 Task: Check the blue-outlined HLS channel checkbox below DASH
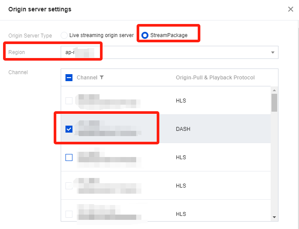click(69, 157)
